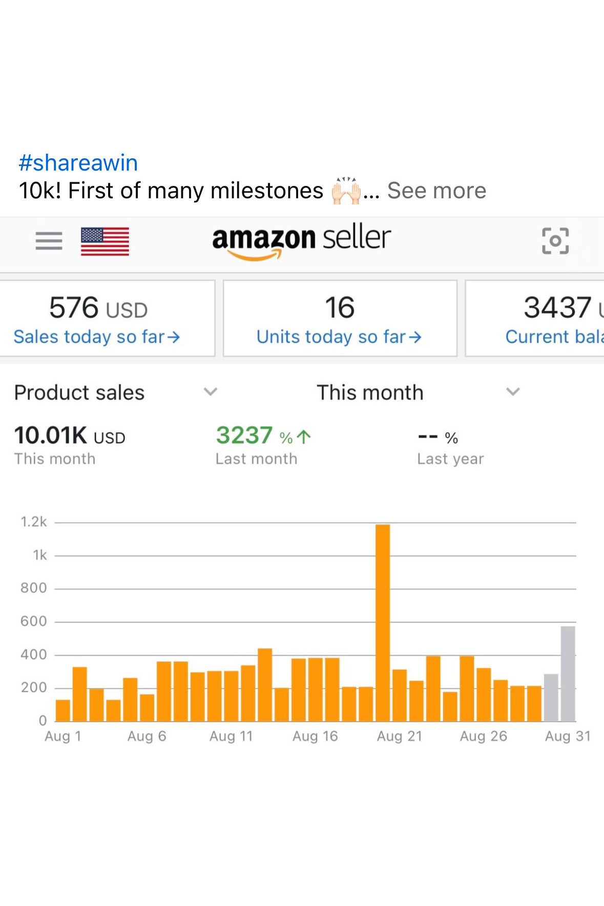Open the Product sales metric selector

(x=79, y=393)
